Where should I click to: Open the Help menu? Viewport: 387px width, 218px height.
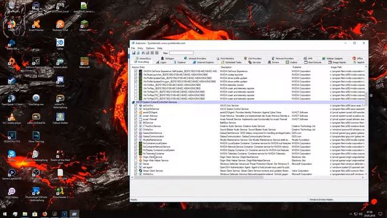coord(160,48)
